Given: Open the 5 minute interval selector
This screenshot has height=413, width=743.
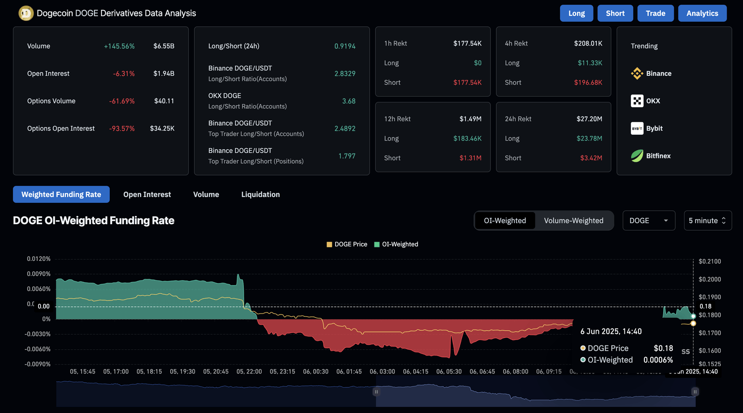Looking at the screenshot, I should coord(707,221).
